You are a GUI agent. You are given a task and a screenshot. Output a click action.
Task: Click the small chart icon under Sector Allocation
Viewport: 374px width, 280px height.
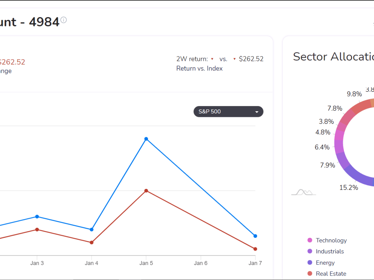point(304,192)
